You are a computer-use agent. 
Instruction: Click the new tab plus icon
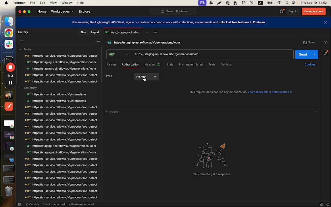coord(147,32)
